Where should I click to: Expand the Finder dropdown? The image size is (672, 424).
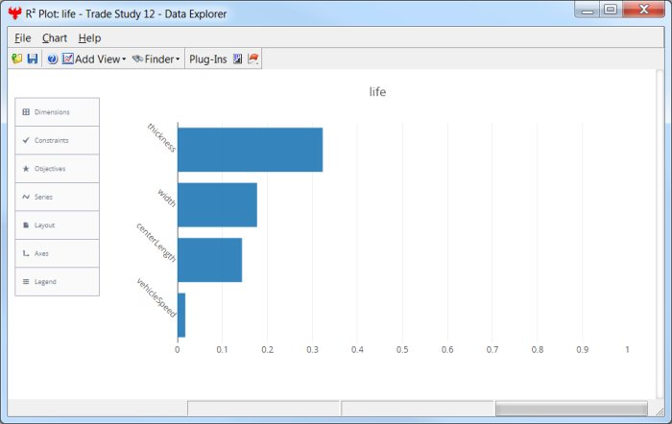pos(156,59)
